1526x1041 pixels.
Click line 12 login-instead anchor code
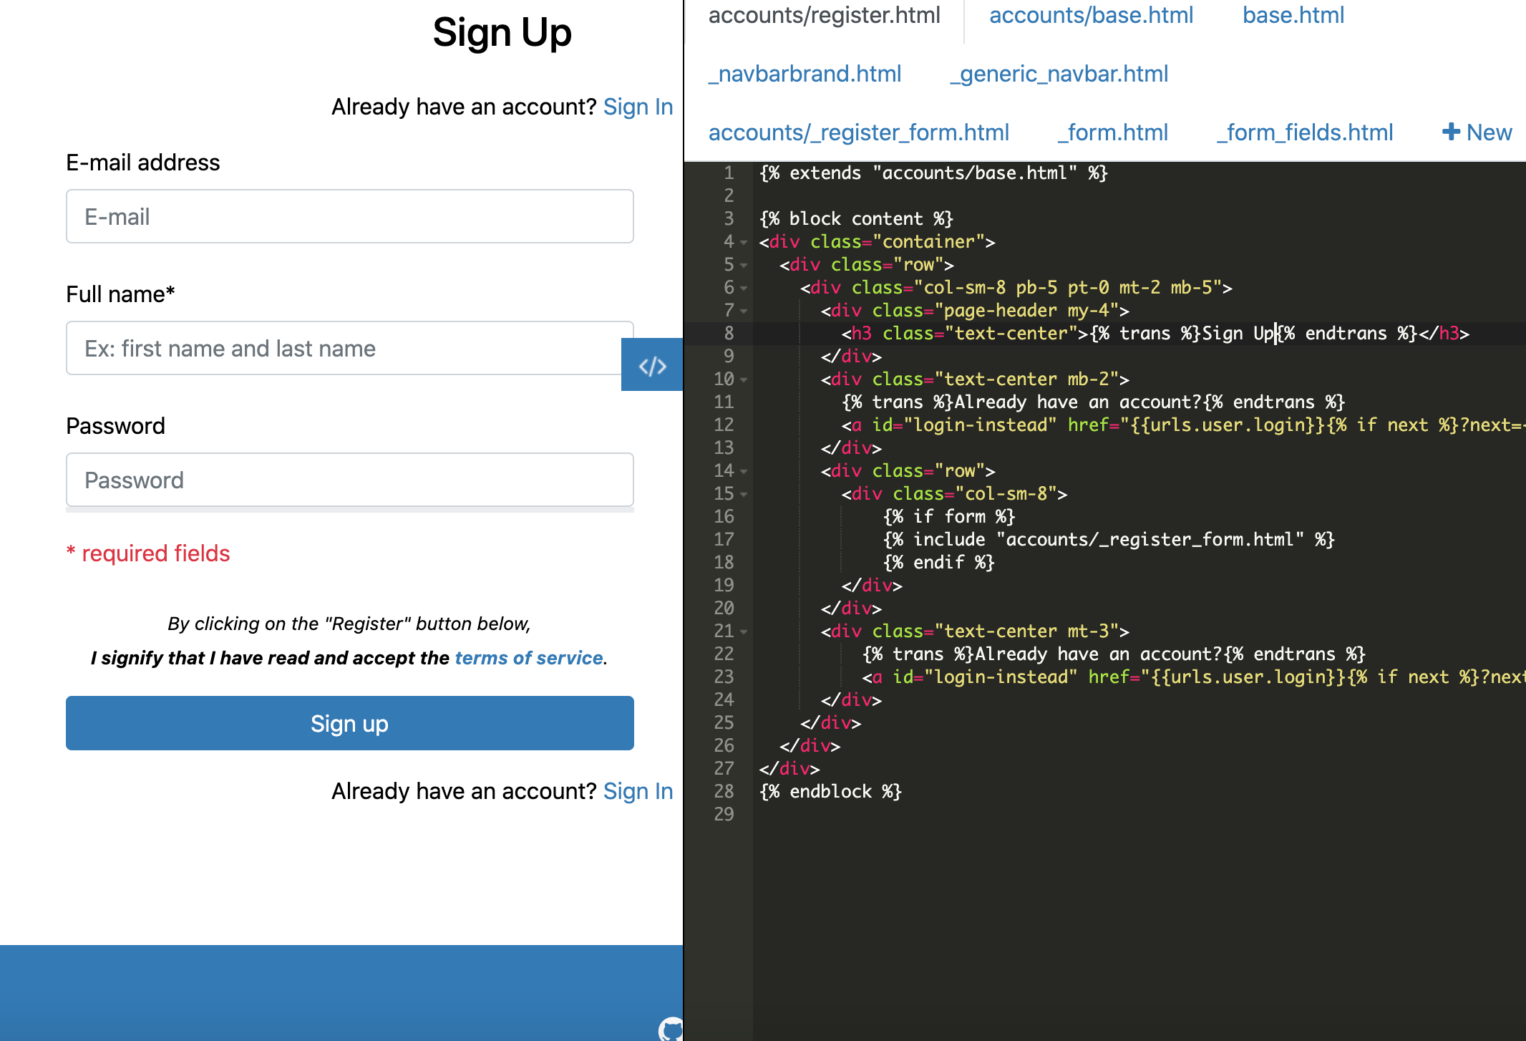coord(1183,425)
